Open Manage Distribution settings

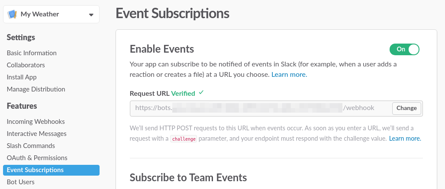coord(36,89)
